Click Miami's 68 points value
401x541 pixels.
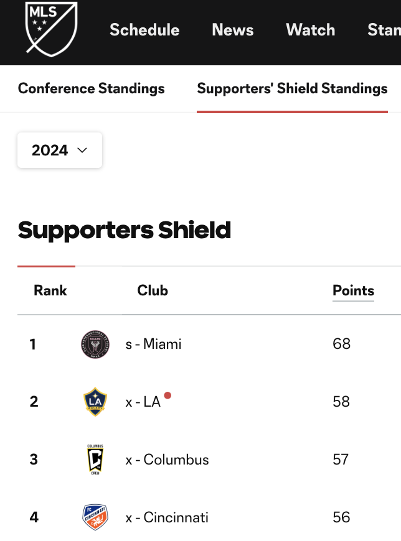tap(342, 344)
